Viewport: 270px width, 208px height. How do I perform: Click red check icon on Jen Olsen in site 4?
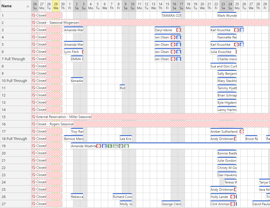tap(173, 37)
